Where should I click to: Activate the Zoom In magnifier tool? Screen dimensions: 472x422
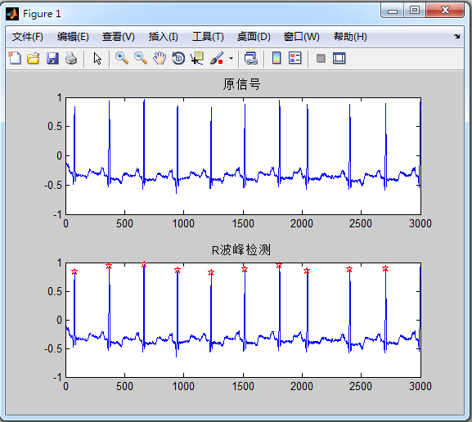click(122, 58)
